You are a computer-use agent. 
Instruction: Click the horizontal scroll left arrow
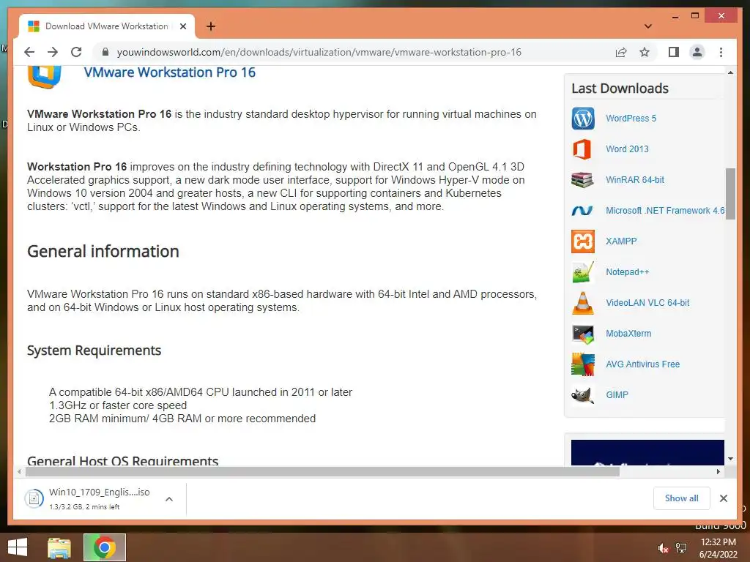click(19, 472)
